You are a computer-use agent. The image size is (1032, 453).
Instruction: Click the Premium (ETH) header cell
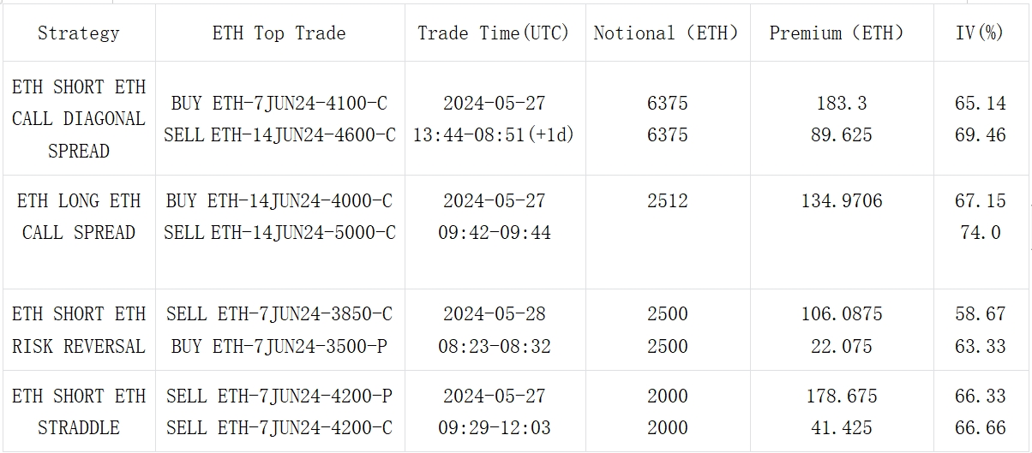coord(841,33)
